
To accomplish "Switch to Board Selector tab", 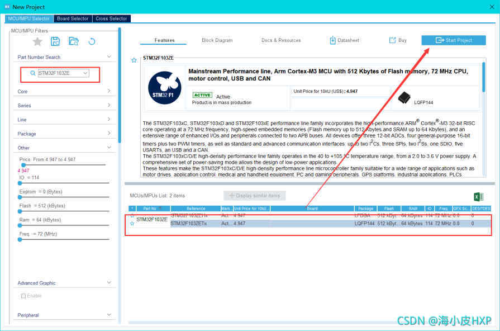I will [x=73, y=18].
